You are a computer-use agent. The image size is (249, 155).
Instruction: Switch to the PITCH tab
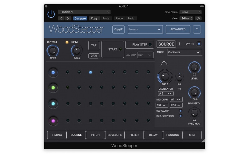tap(95, 135)
